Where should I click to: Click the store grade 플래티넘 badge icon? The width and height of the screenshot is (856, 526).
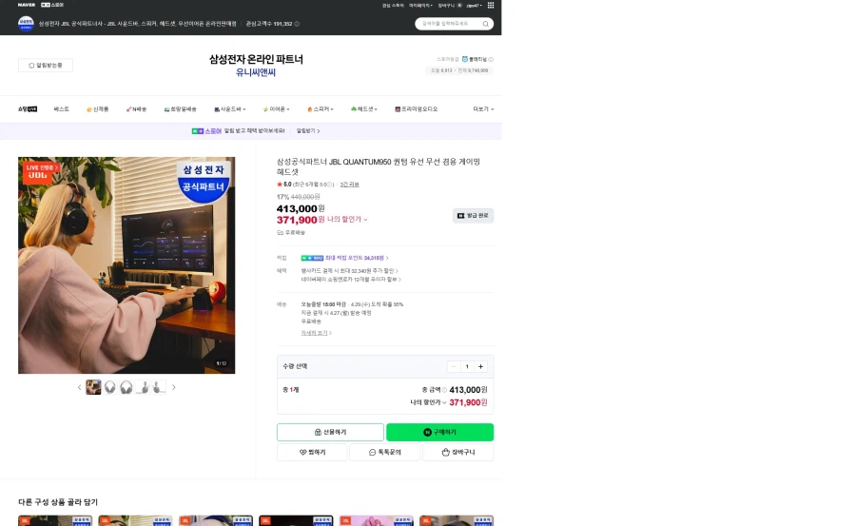(x=464, y=59)
